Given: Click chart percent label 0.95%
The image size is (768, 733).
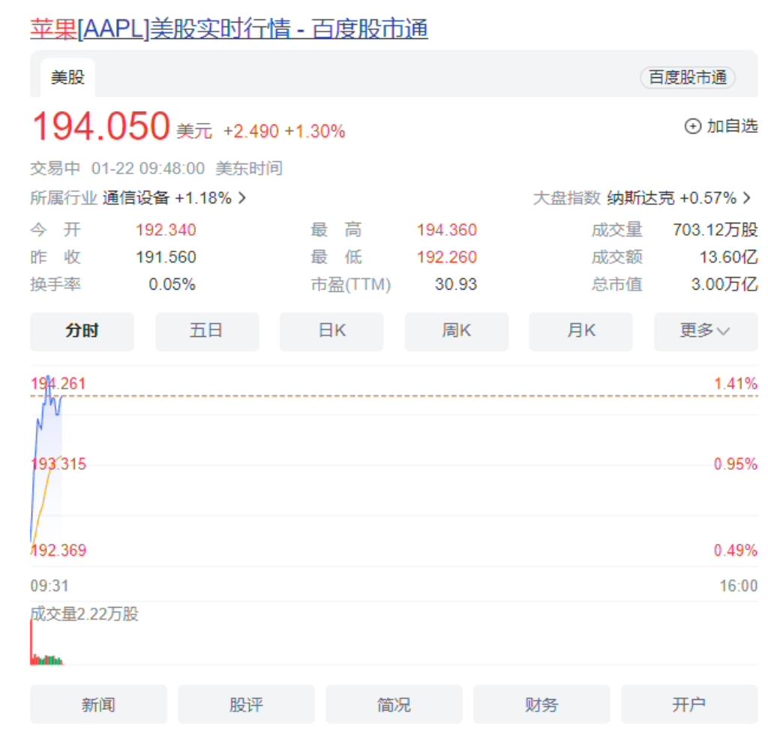Looking at the screenshot, I should 736,464.
